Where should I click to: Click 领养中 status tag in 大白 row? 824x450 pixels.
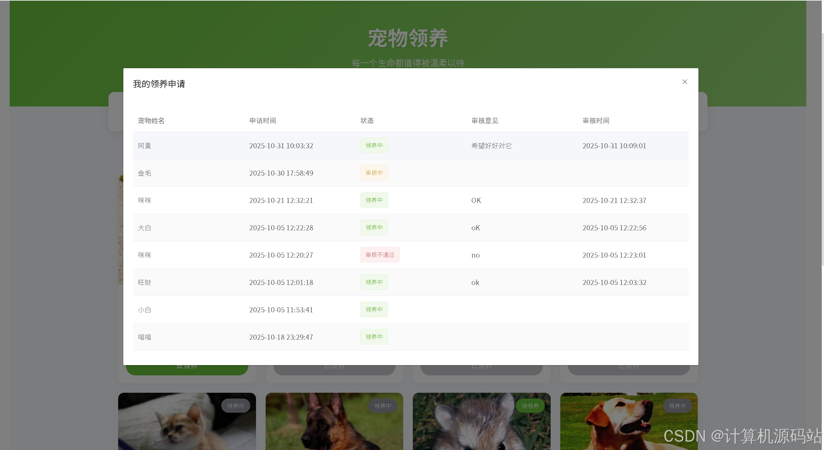pyautogui.click(x=374, y=227)
